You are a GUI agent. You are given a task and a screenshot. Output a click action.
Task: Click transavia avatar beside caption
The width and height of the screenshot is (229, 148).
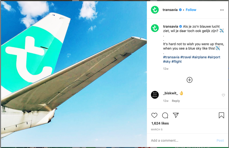pyautogui.click(x=155, y=28)
